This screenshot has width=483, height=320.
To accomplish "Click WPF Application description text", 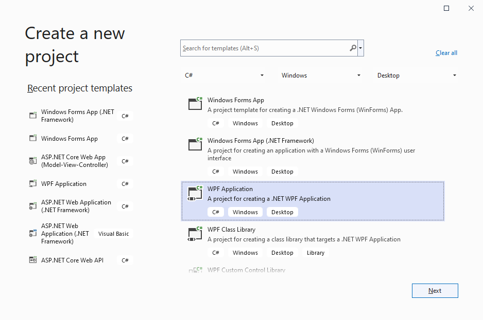I will point(269,199).
